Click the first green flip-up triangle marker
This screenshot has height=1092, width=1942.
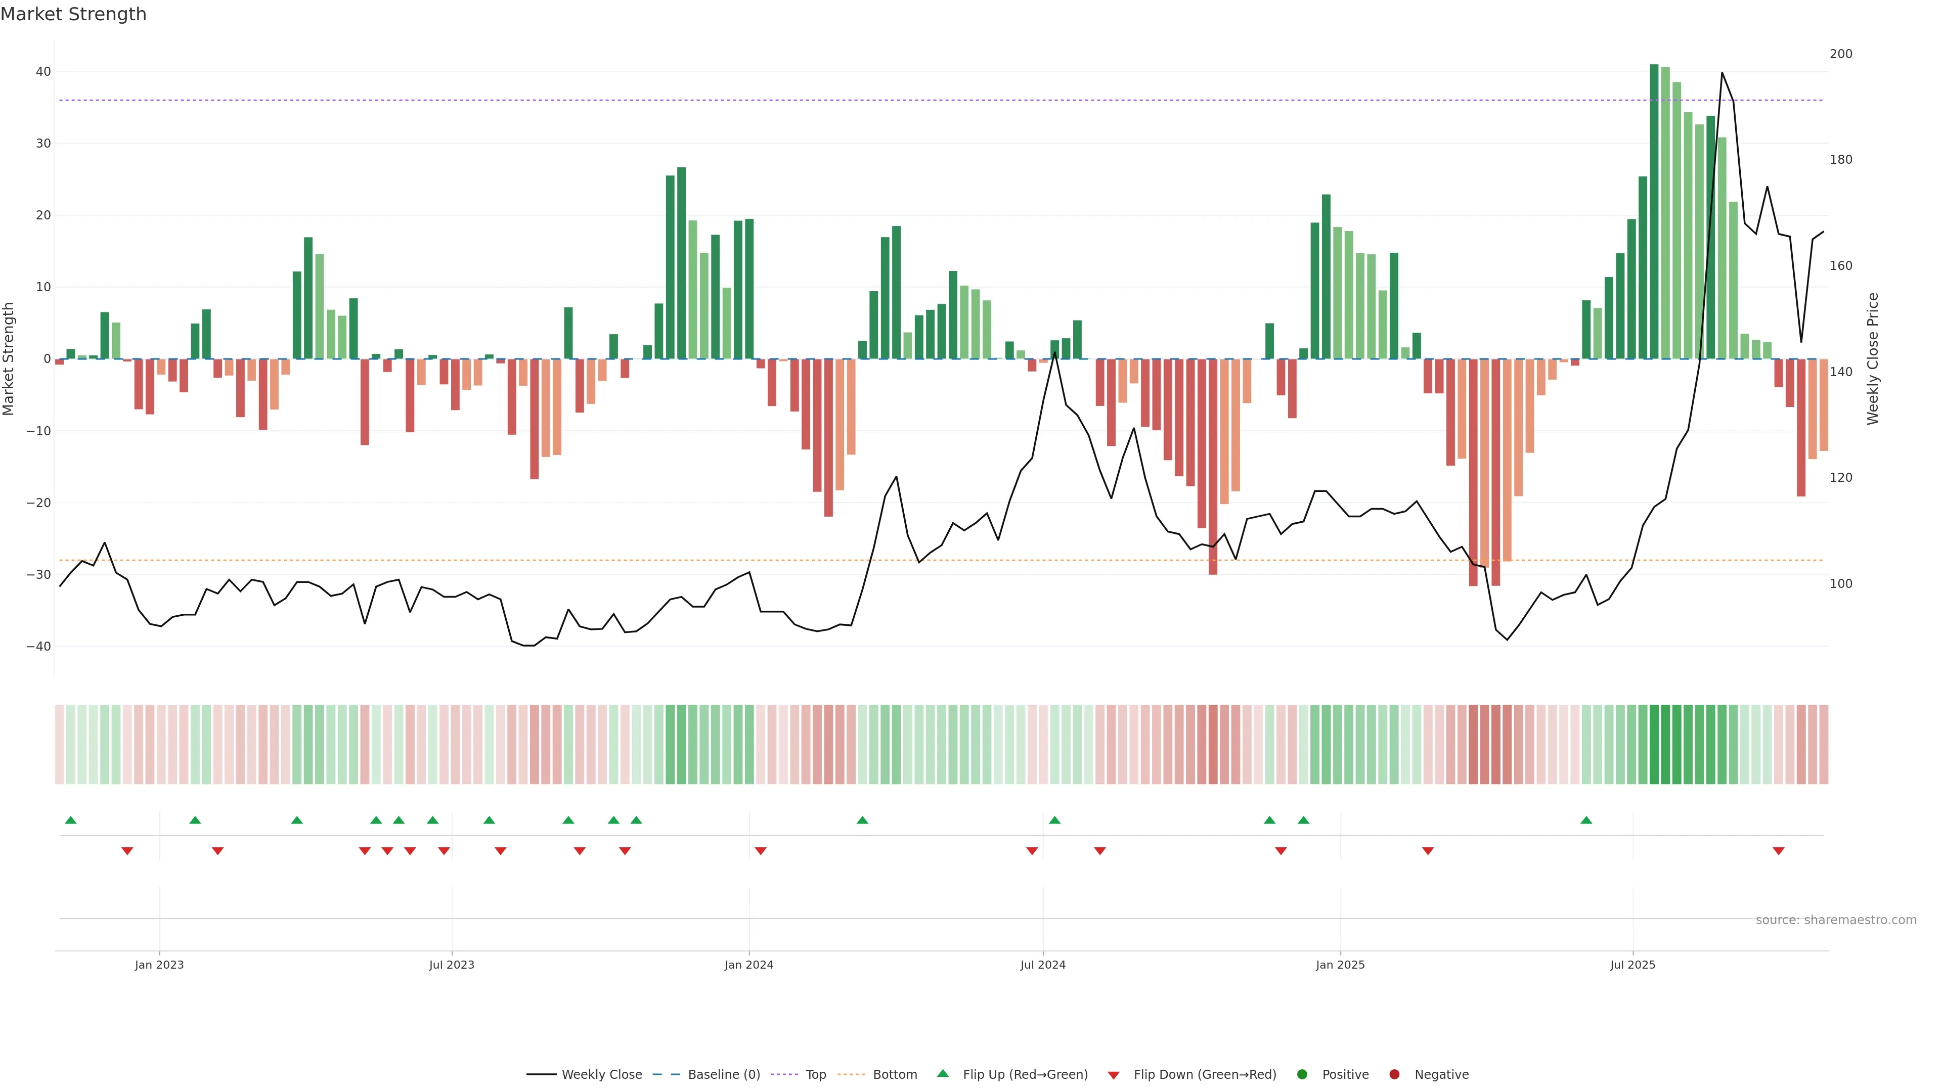click(71, 820)
